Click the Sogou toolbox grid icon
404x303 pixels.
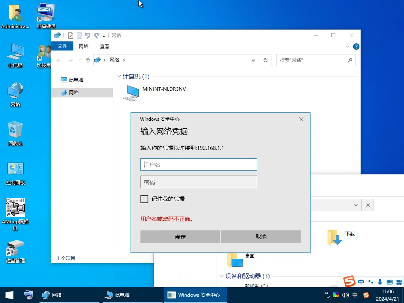tap(399, 282)
